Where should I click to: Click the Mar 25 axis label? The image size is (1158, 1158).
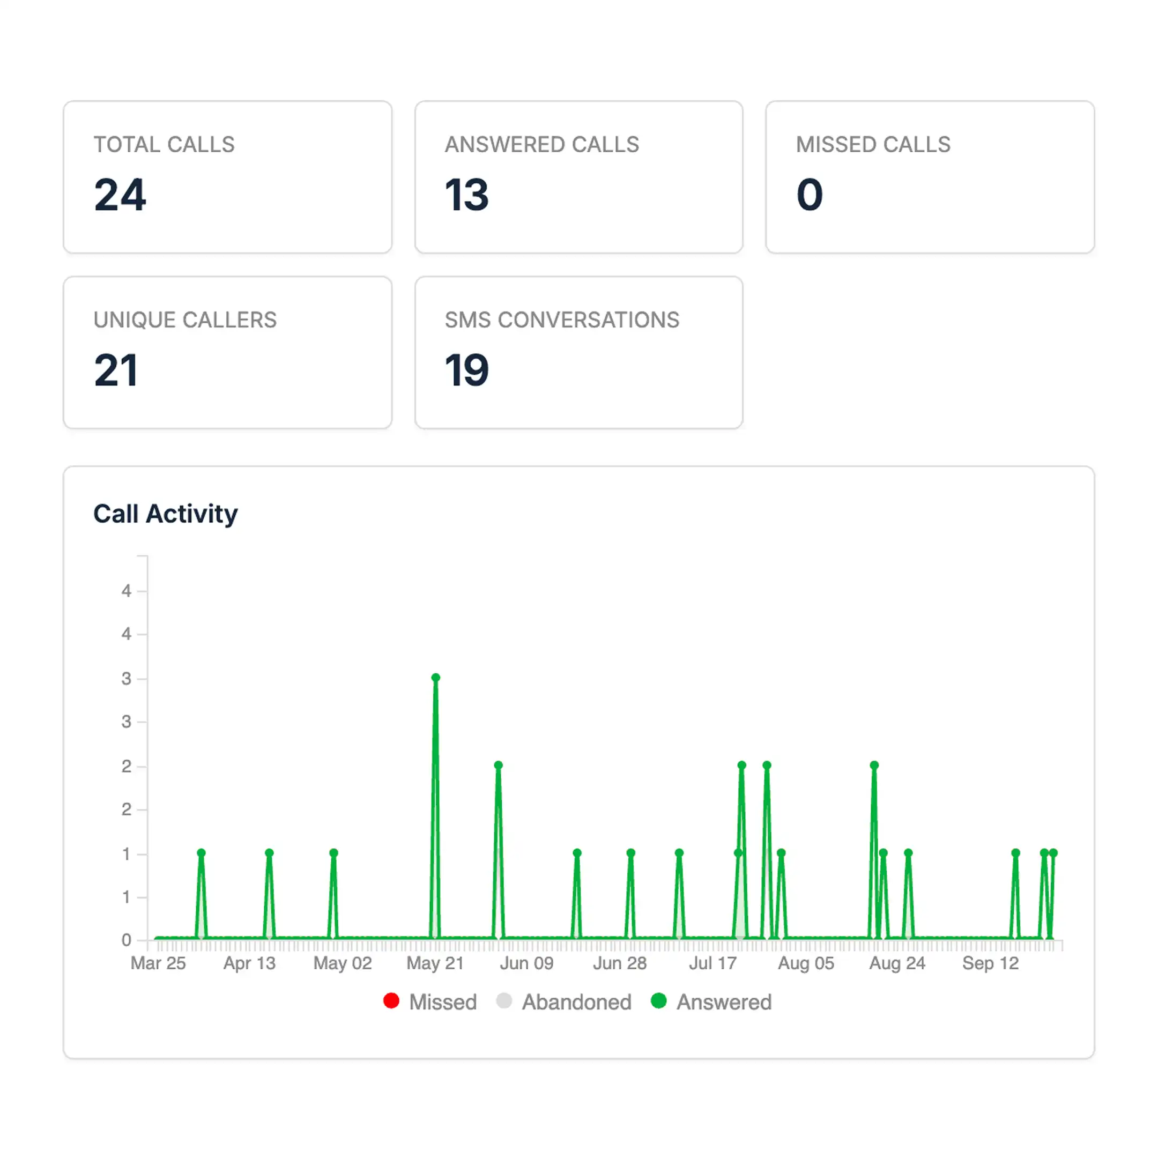[x=158, y=963]
